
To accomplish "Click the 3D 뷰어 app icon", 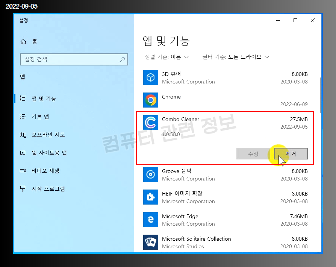I will coord(151,77).
